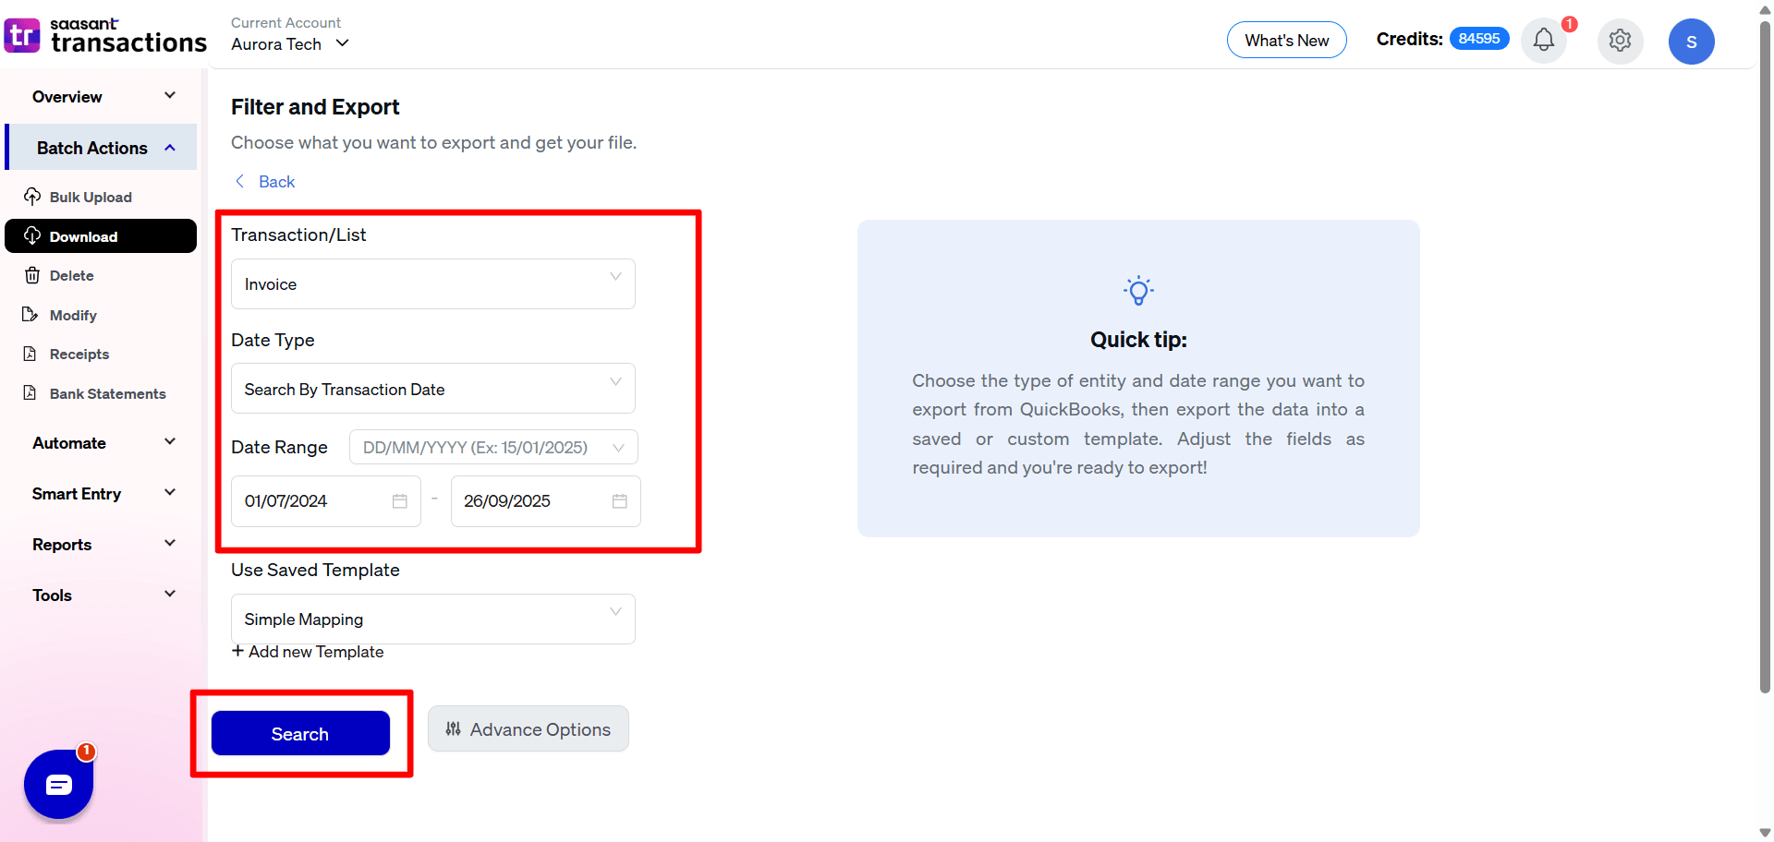Click the end date 26/09/2025 field
This screenshot has height=842, width=1774.
coord(546,501)
